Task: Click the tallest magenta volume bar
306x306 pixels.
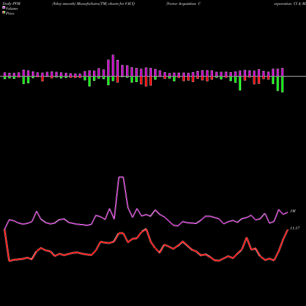Action: tap(113, 65)
